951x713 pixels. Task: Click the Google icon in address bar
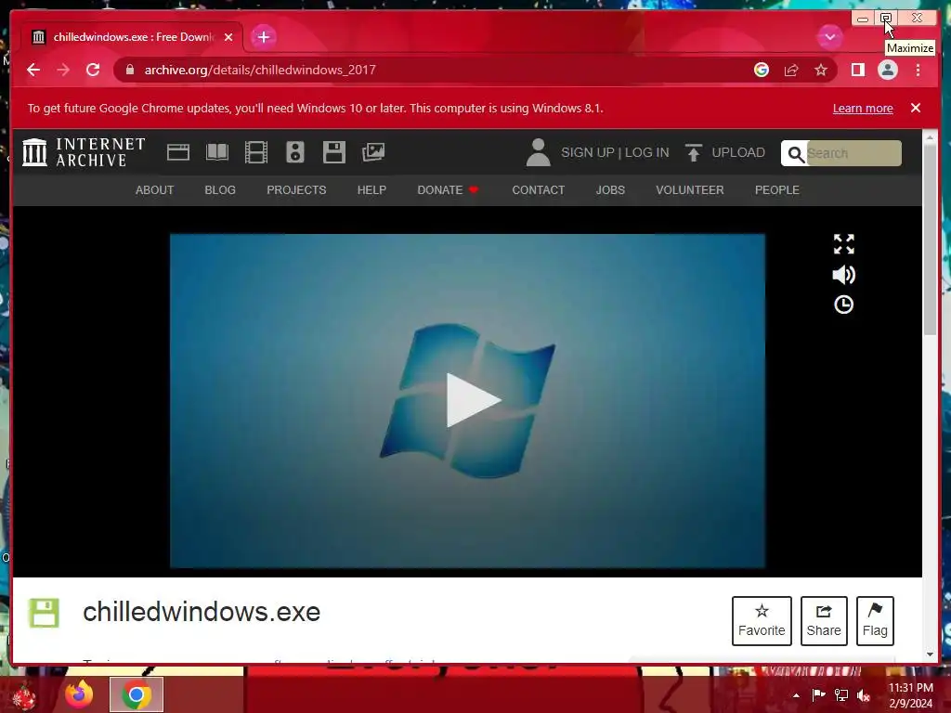pyautogui.click(x=762, y=70)
